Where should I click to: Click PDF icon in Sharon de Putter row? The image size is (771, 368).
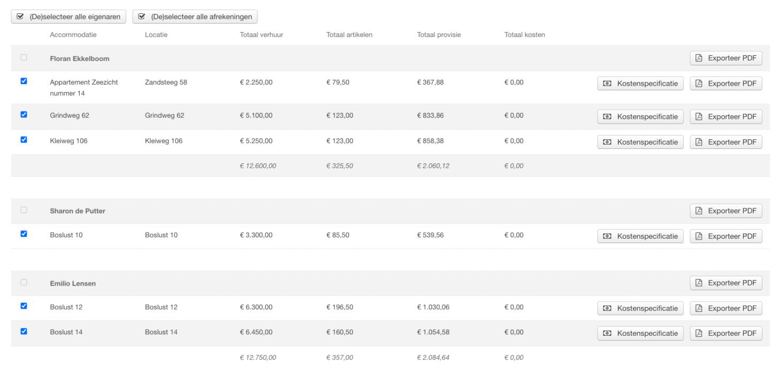click(699, 211)
